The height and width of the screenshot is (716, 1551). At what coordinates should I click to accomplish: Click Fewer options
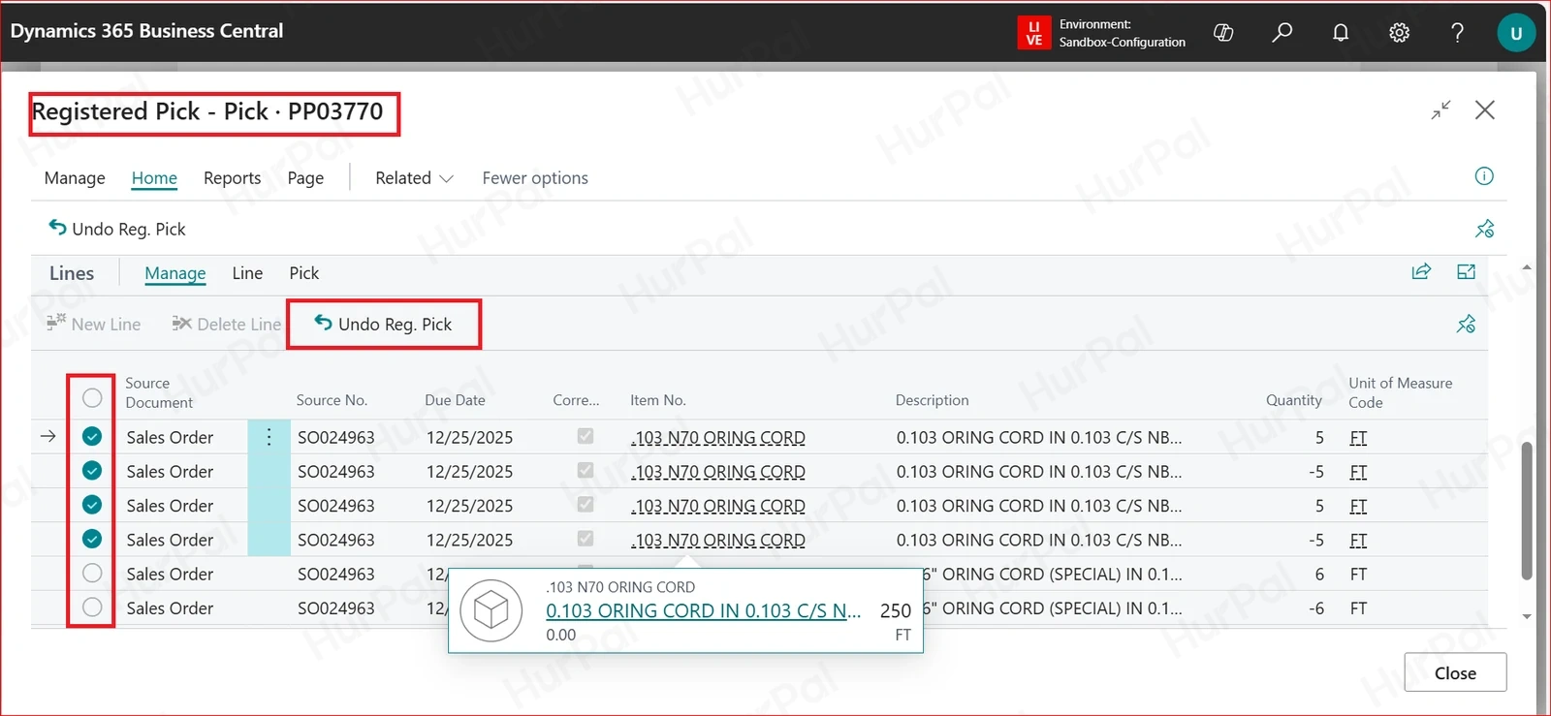(x=535, y=177)
